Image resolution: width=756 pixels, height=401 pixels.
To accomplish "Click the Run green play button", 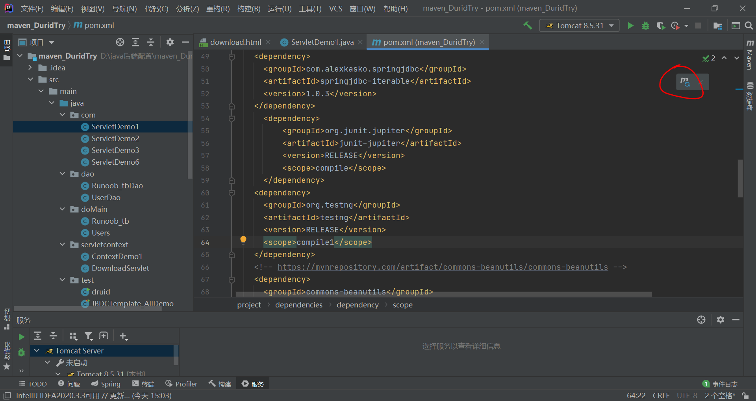I will click(630, 26).
